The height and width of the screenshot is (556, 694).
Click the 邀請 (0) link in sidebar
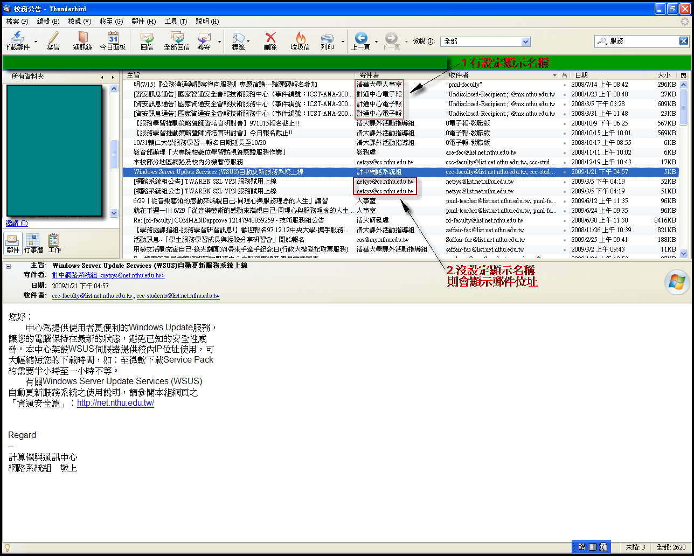click(17, 223)
